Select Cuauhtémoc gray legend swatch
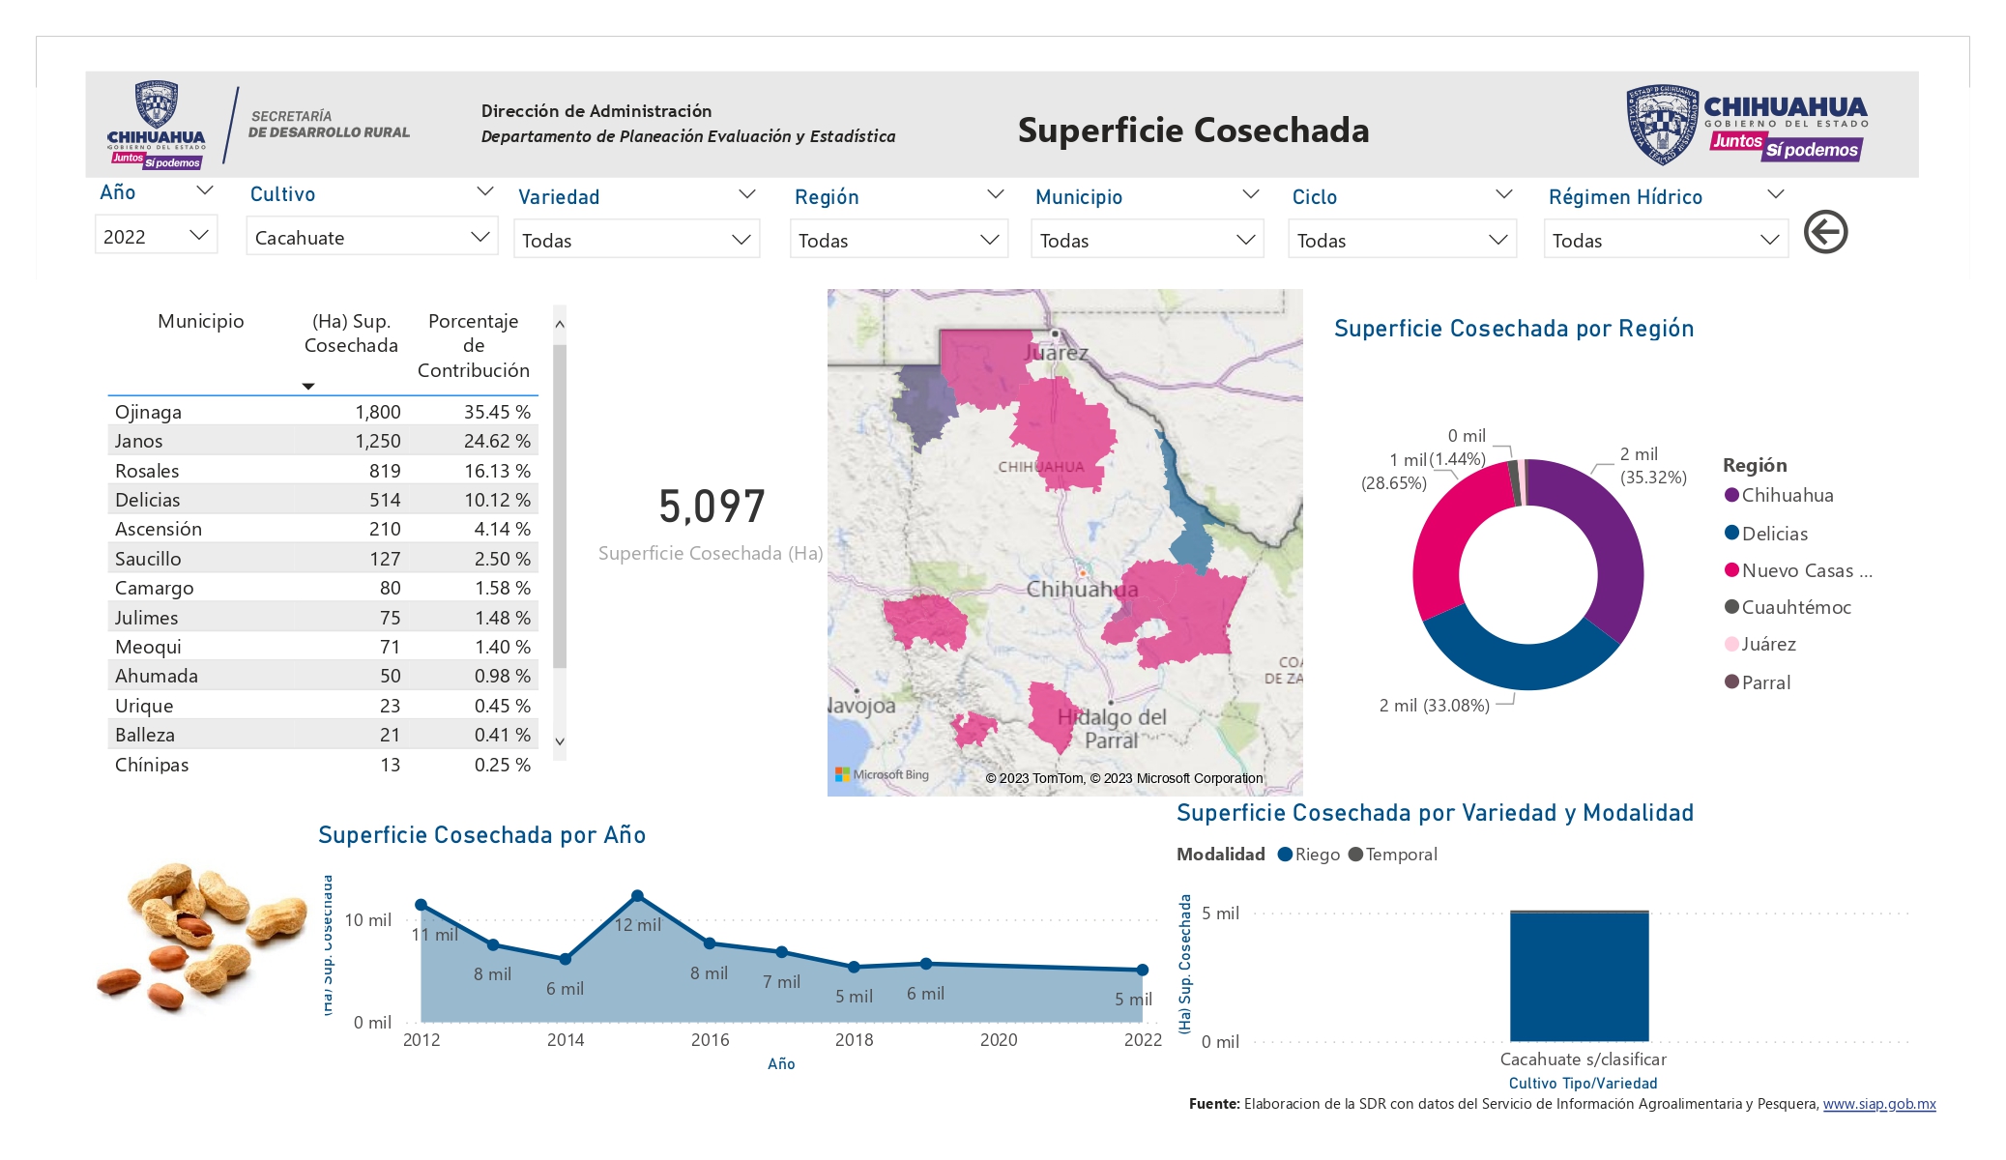The image size is (2006, 1160). point(1731,606)
